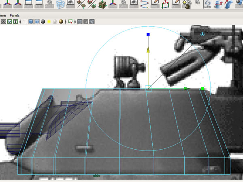
Task: Click the wireframe cube shelf icon
Action: [x=60, y=4]
